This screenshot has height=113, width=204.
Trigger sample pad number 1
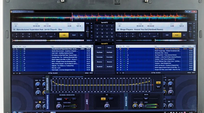(97, 26)
